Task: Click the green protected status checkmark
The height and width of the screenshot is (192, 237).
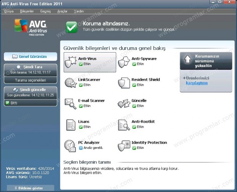Action: point(71,27)
